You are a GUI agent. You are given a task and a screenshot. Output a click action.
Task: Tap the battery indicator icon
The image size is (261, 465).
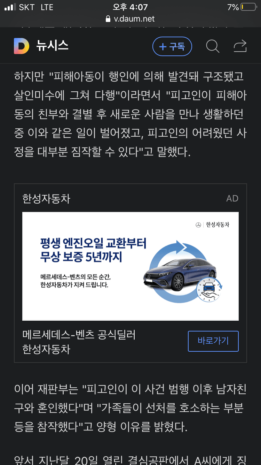(248, 7)
